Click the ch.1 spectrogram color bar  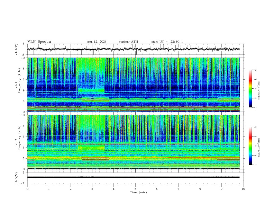[x=250, y=89]
